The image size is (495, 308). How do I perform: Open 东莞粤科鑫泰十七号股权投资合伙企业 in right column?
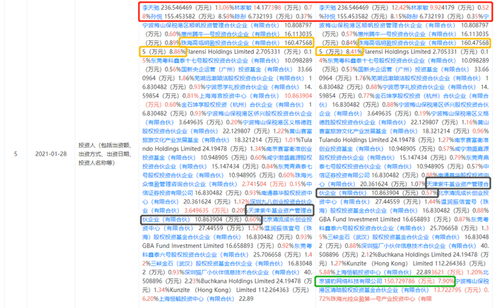point(390,61)
